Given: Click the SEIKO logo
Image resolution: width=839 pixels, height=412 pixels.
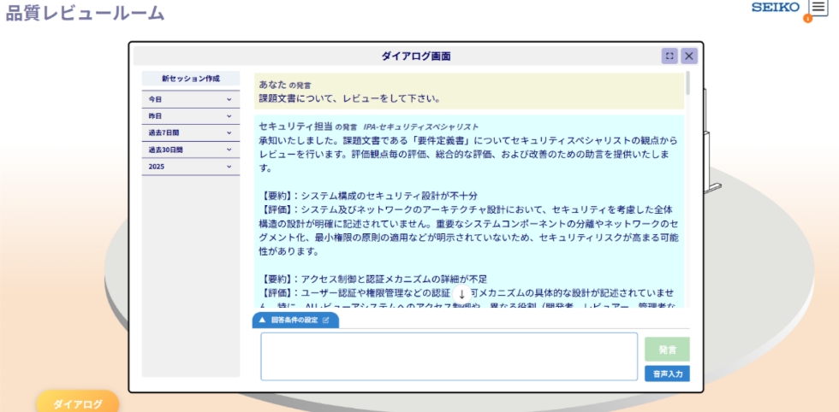Looking at the screenshot, I should coord(776,8).
